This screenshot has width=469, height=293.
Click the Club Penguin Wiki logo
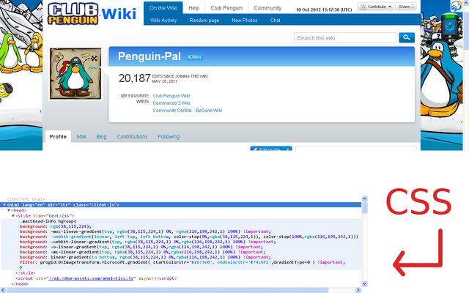(x=92, y=14)
